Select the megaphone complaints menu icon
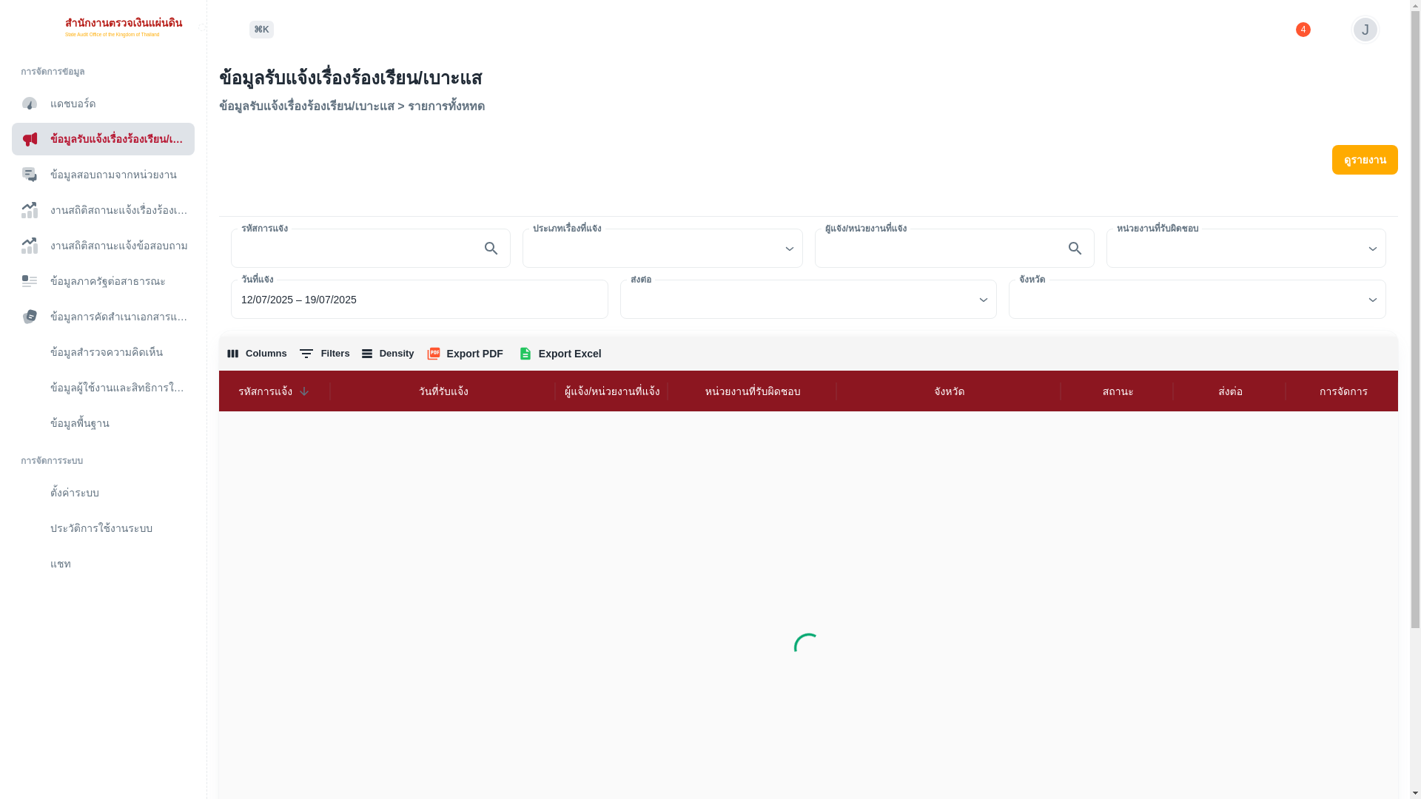This screenshot has width=1421, height=799. click(30, 139)
